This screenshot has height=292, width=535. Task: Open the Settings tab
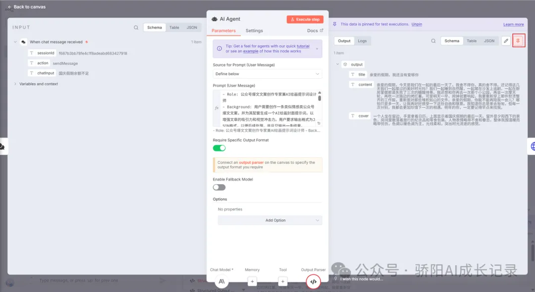pyautogui.click(x=254, y=31)
